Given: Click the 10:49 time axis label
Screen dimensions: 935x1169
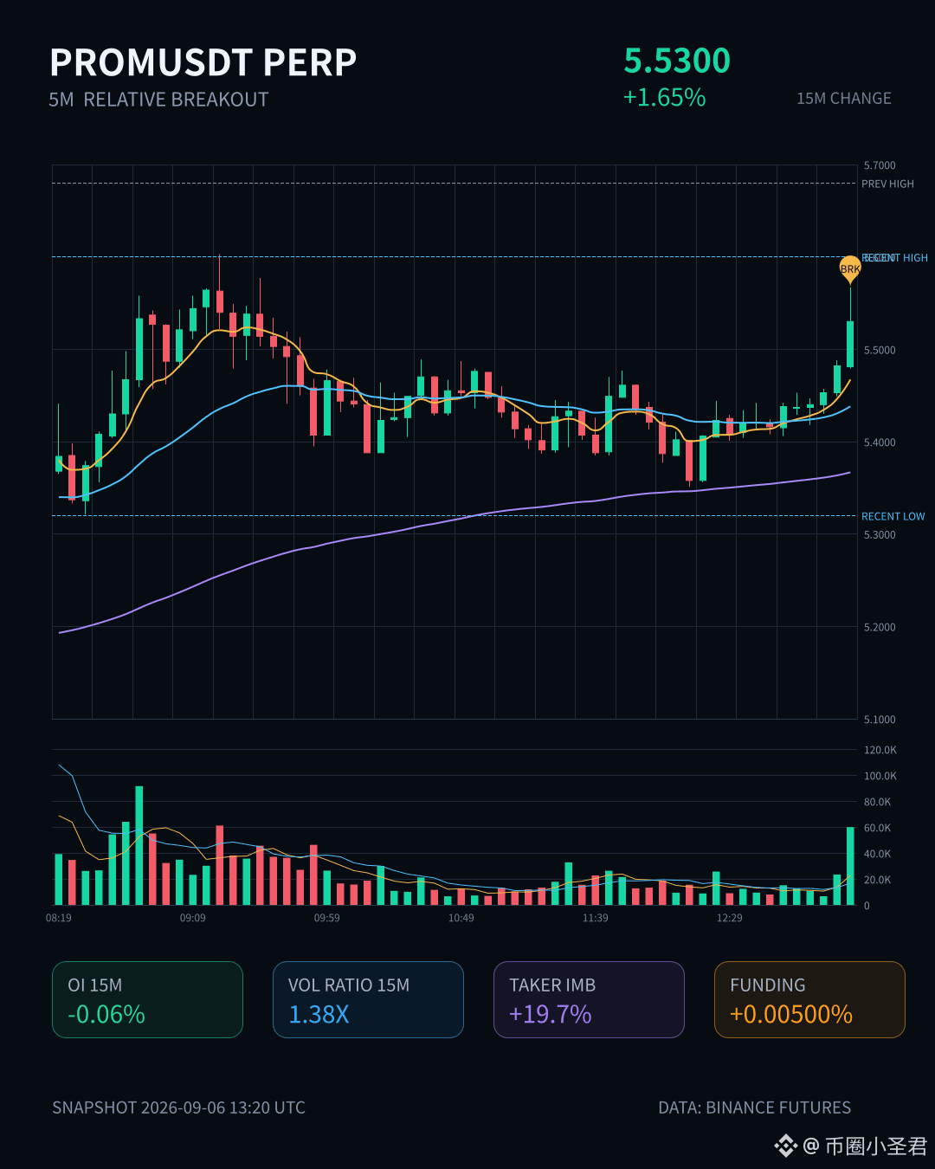Looking at the screenshot, I should pos(461,918).
